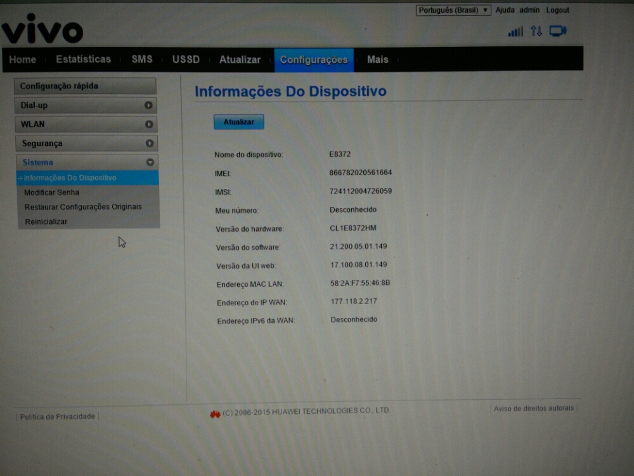Open the Ajuda link
Viewport: 634px width, 476px height.
505,10
